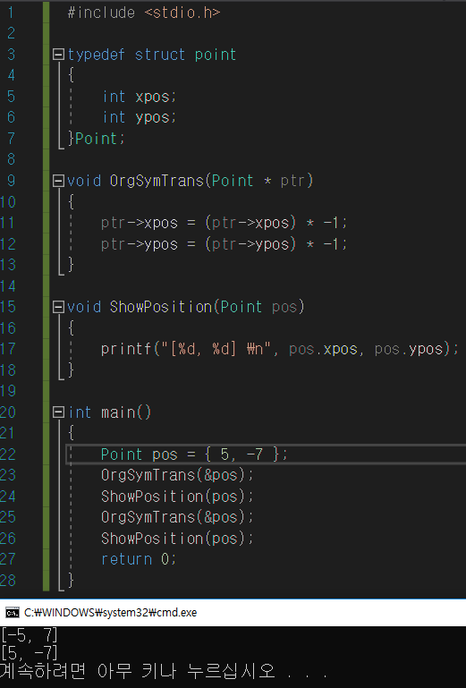Click line number 9 in the gutter
Viewport: 466px width, 688px height.
click(11, 181)
